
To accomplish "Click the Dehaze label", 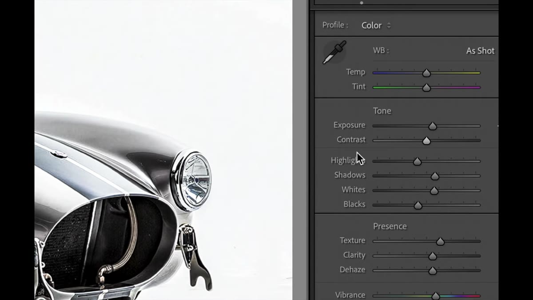I will click(352, 269).
